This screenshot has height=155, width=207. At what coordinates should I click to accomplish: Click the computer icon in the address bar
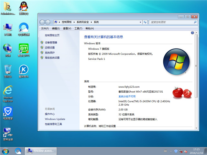pyautogui.click(x=56, y=22)
